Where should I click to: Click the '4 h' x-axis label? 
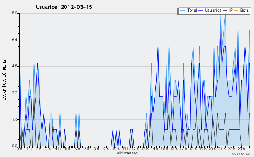point(58,149)
